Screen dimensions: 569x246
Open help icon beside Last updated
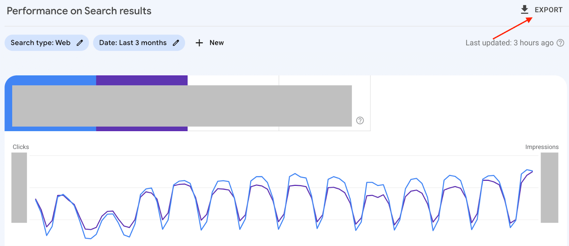pos(560,43)
